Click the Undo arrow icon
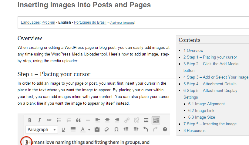Screen dimensions: 249x145 coord(146,130)
